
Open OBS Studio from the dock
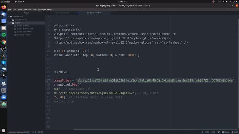click(4, 49)
